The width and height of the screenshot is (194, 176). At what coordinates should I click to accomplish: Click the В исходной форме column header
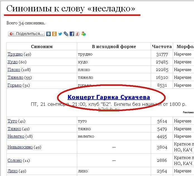click(x=114, y=46)
